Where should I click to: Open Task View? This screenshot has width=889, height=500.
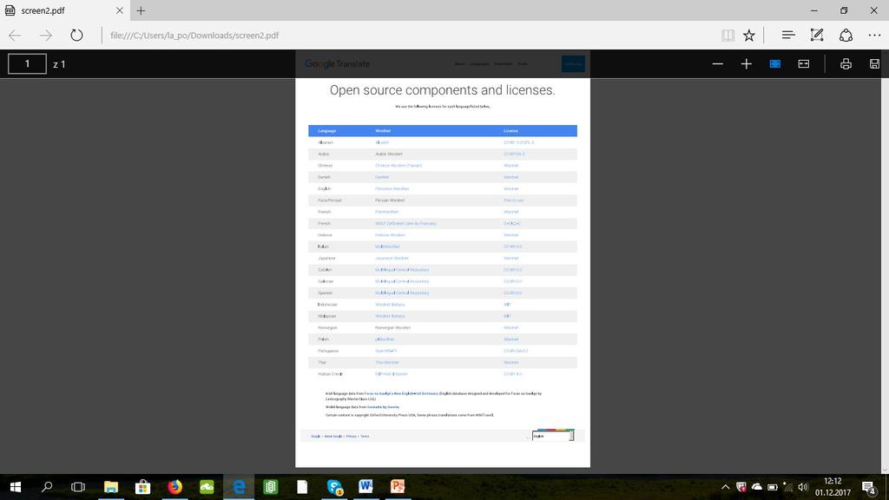click(77, 487)
